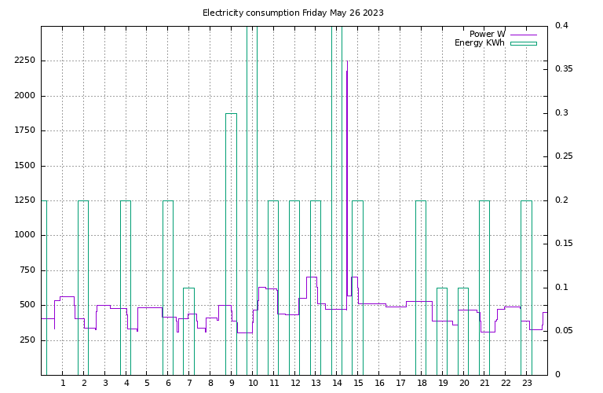Click the 0.35 right axis label
603x393 pixels.
click(x=565, y=69)
